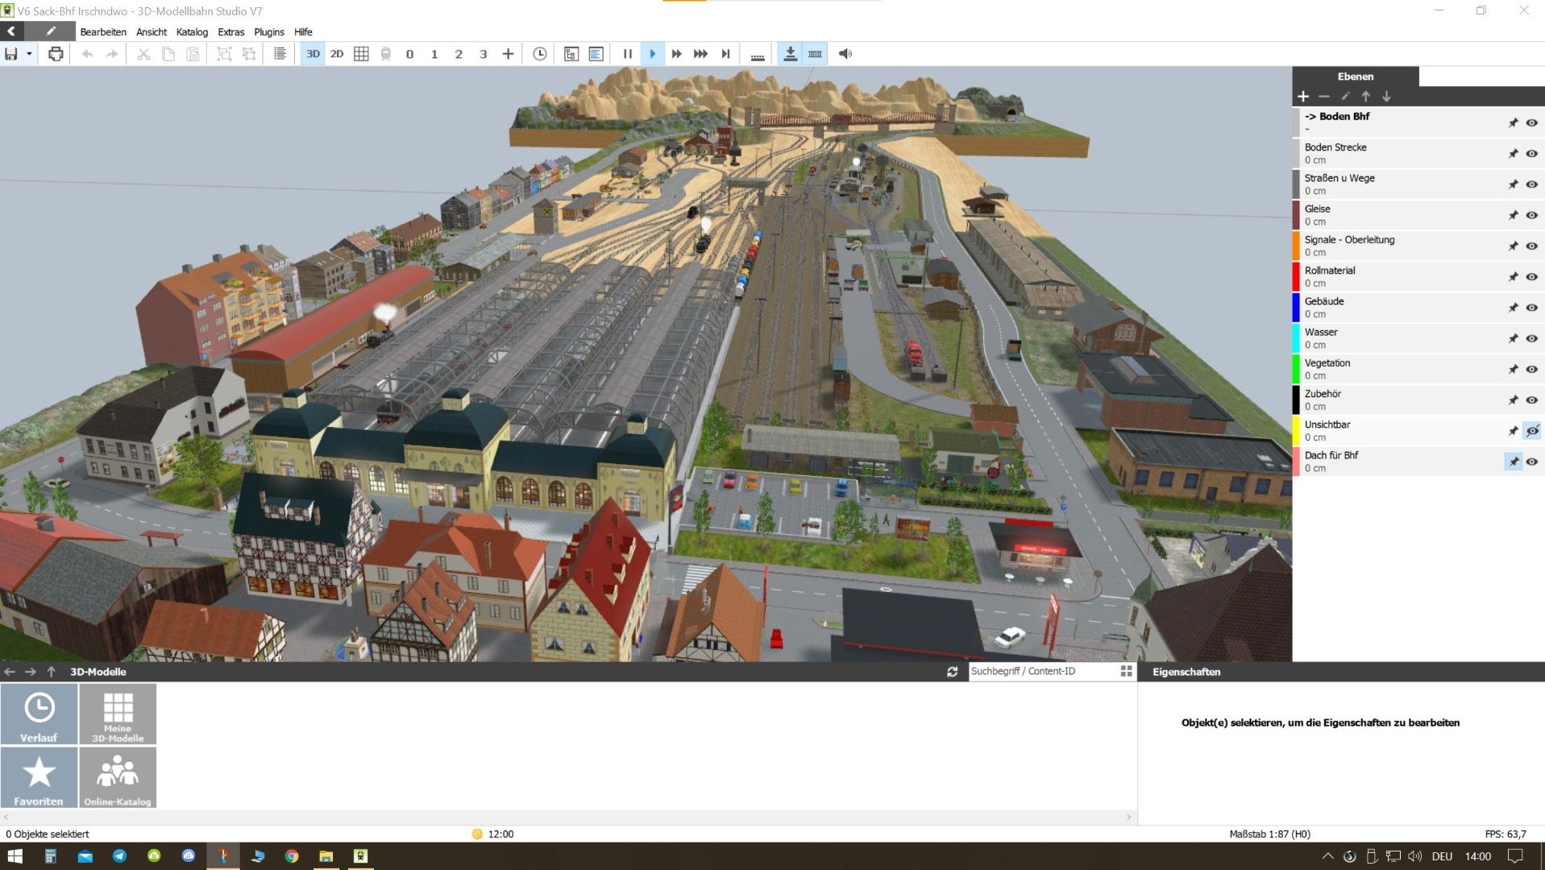Open the Online-Katalog tile
Image resolution: width=1545 pixels, height=870 pixels.
point(118,777)
